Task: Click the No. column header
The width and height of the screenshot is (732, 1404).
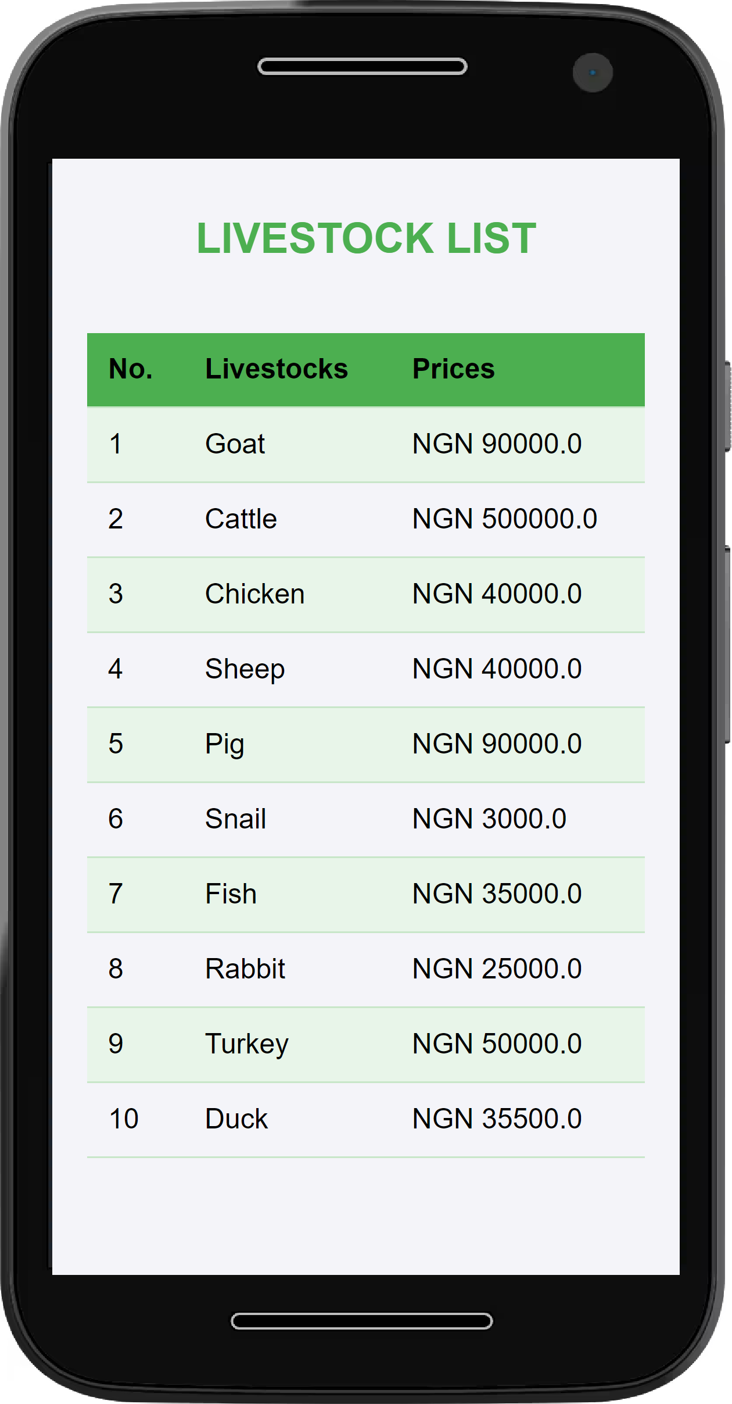Action: [131, 369]
